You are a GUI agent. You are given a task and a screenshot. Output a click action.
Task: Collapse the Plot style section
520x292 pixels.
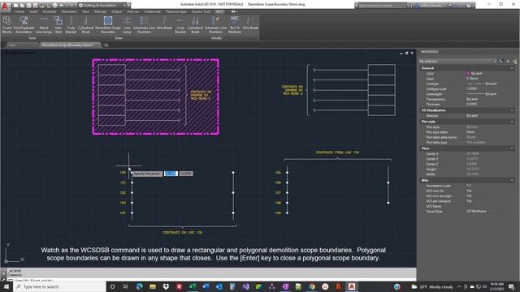point(512,122)
